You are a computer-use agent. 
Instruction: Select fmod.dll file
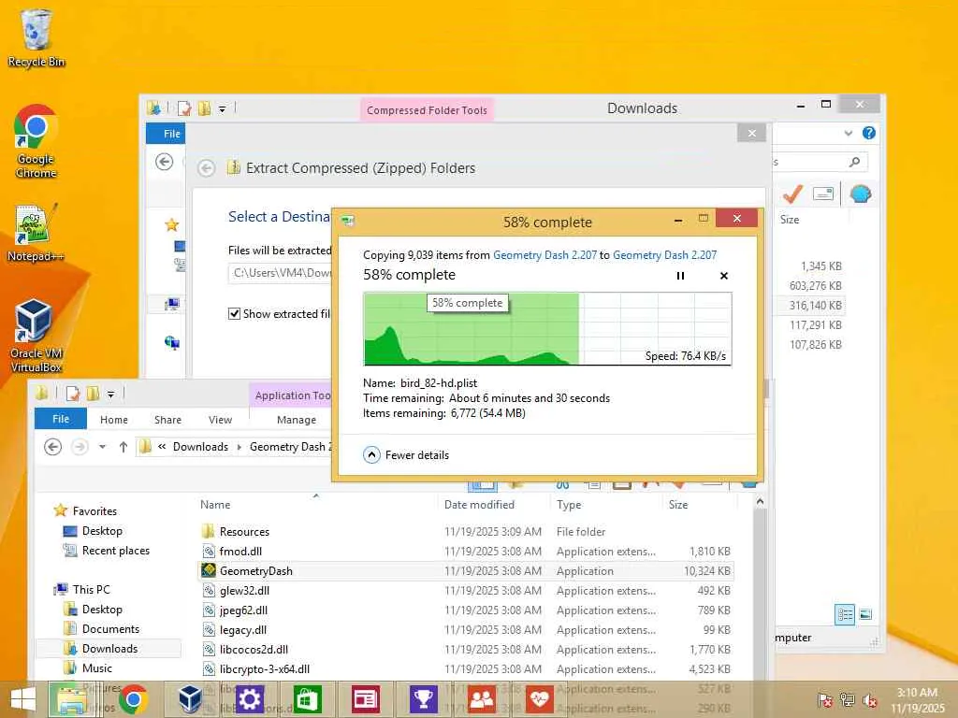click(240, 552)
